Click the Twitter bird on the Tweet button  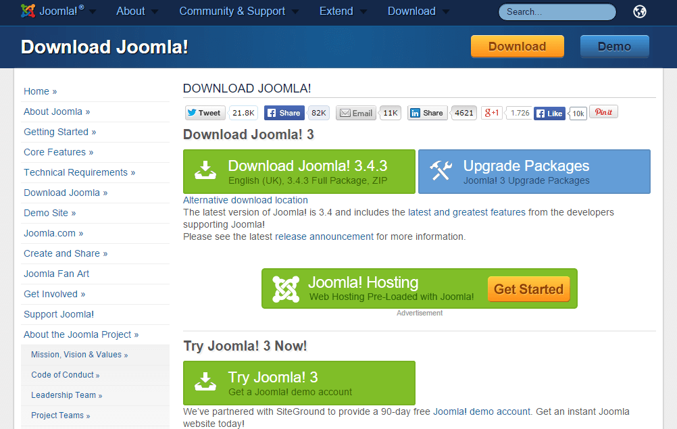(x=193, y=113)
